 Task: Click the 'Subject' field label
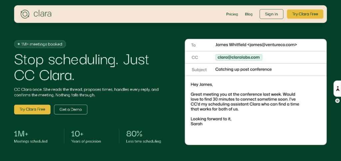point(199,70)
